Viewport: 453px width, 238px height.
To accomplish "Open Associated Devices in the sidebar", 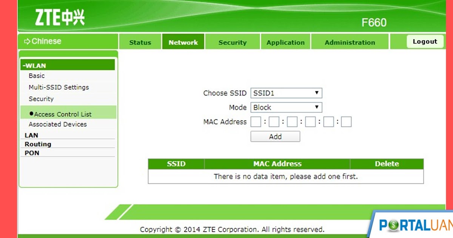I will (58, 124).
